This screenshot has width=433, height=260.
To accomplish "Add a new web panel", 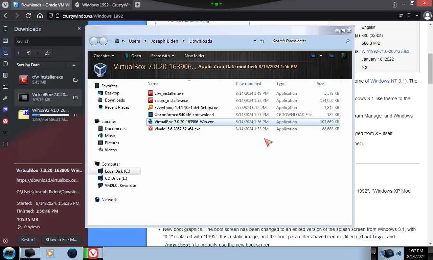I will (x=5, y=144).
